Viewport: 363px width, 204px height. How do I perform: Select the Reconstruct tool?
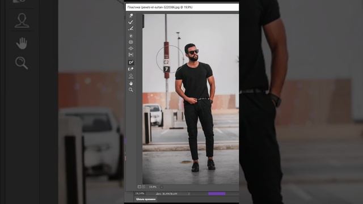[x=131, y=22]
